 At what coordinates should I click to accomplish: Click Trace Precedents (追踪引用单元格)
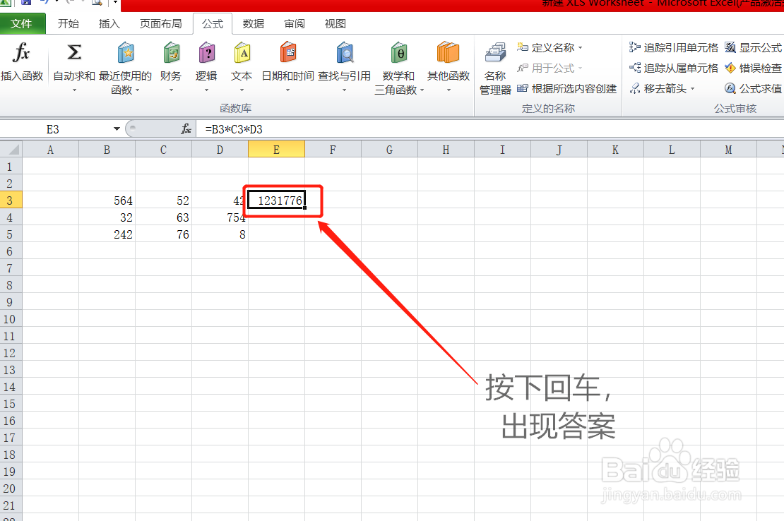coord(674,47)
